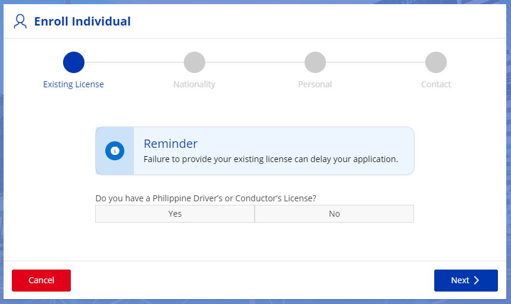Click the person icon beside Enroll Individual
511x304 pixels.
coord(20,22)
